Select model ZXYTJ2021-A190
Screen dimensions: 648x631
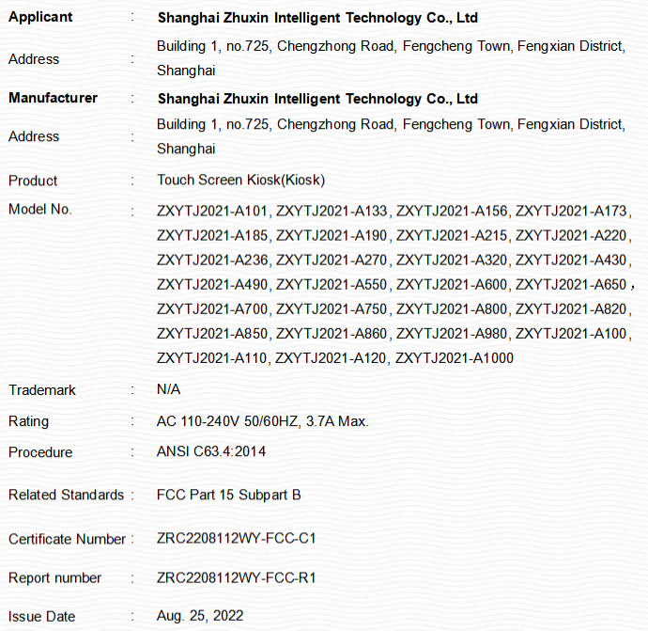332,235
